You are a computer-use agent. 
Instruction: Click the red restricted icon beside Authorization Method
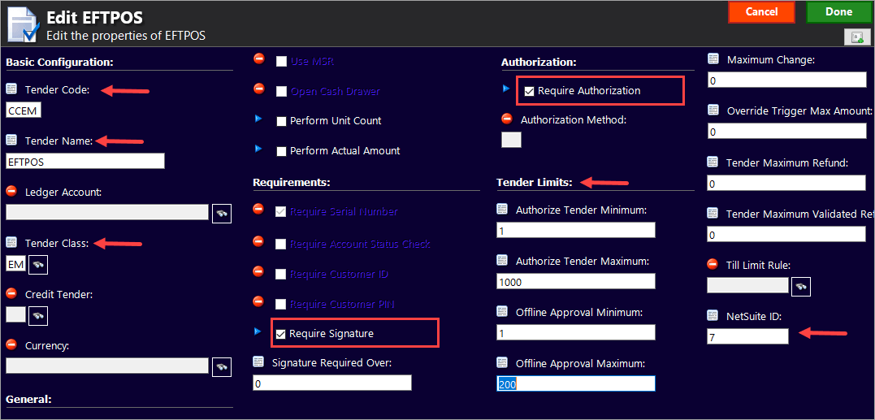[x=507, y=119]
